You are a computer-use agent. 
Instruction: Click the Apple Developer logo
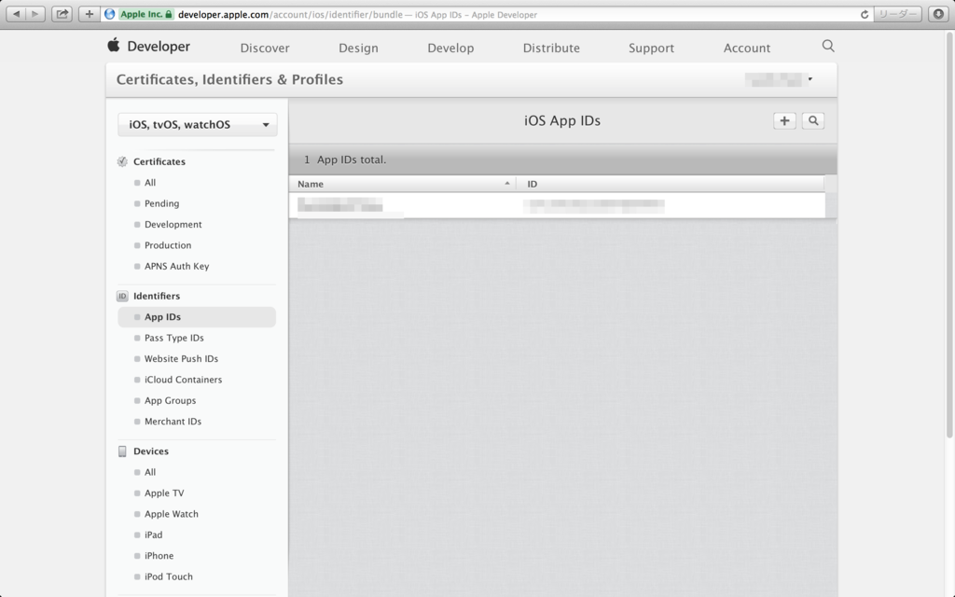point(149,47)
